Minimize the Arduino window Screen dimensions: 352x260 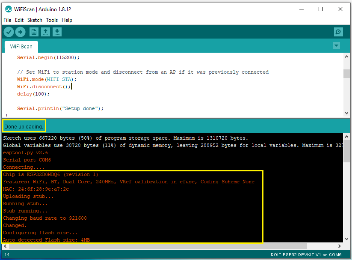tap(302, 9)
